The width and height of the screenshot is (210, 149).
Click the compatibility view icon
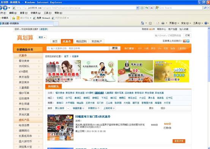coord(142,8)
